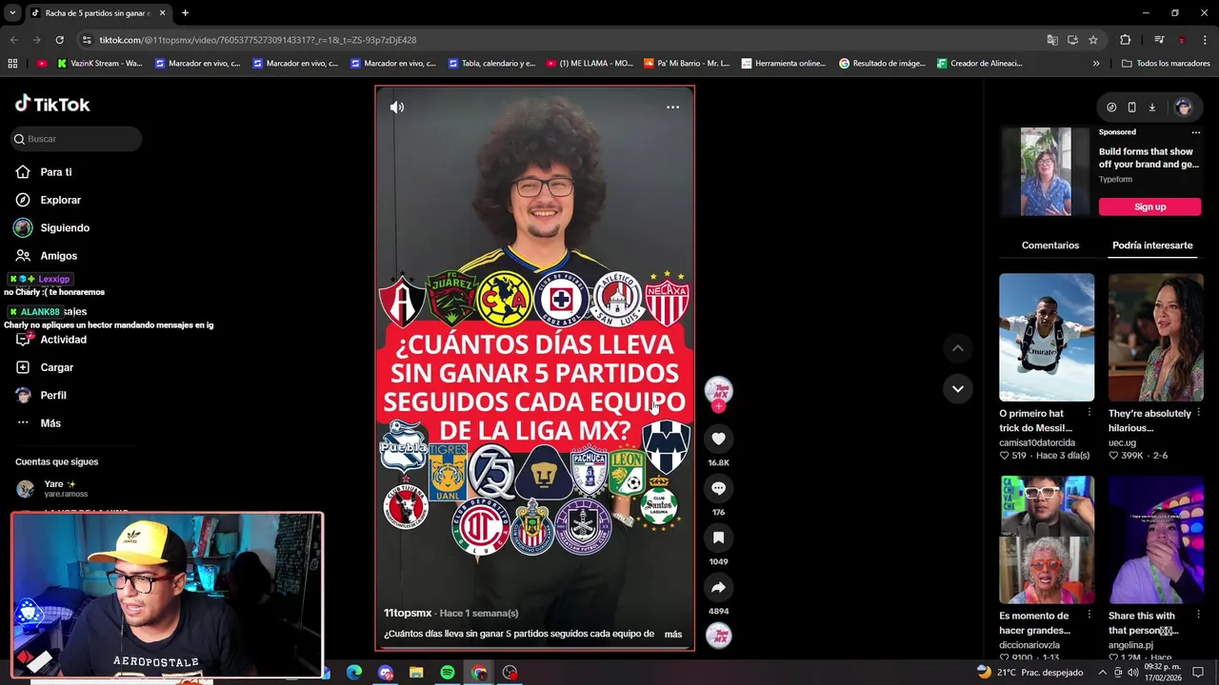Open Explorar in the sidebar

pos(60,200)
